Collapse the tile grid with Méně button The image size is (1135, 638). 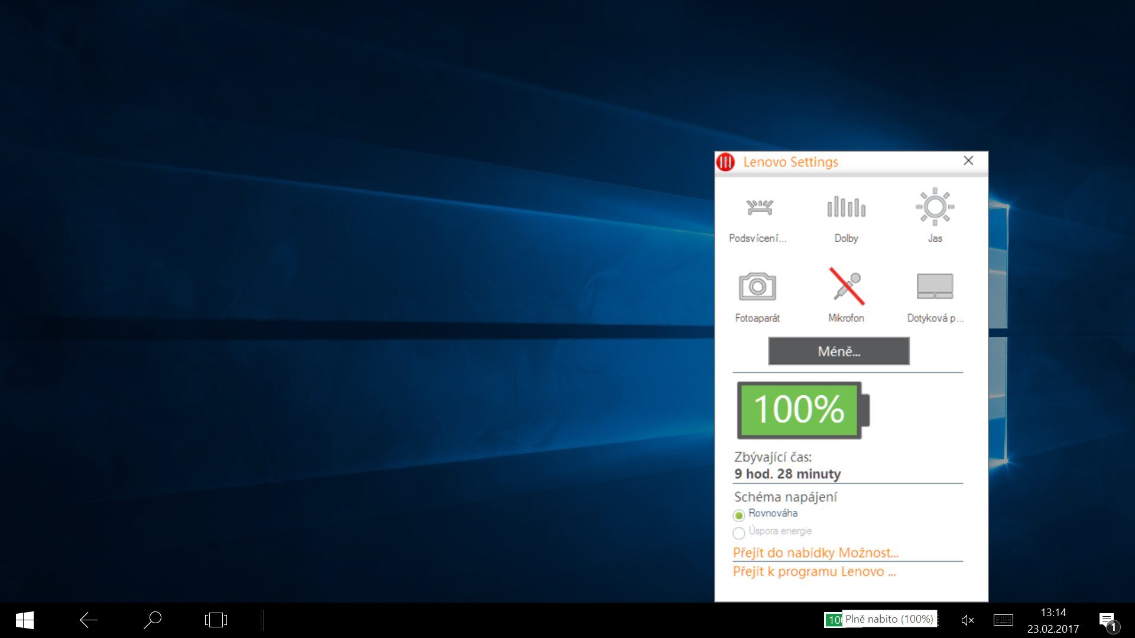coord(839,351)
